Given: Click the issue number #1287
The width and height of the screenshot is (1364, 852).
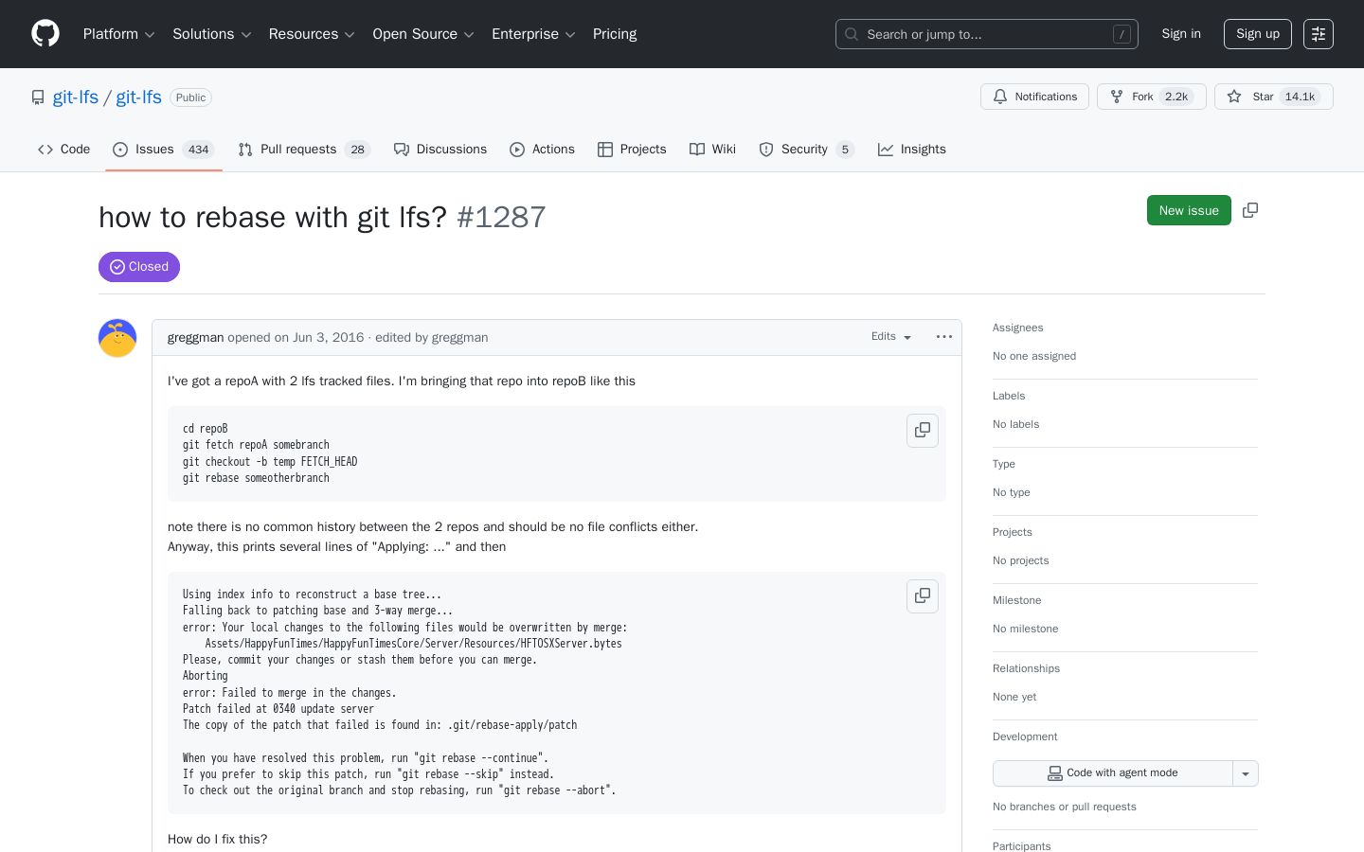Looking at the screenshot, I should pos(501,217).
